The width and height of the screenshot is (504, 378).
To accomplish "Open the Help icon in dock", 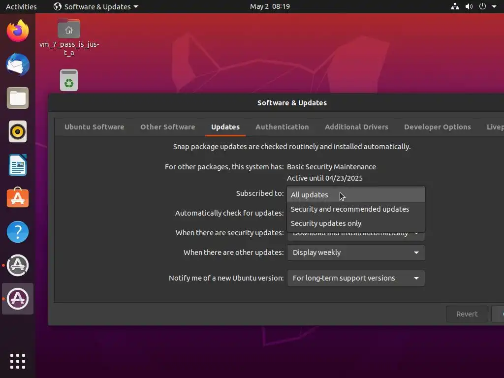I will tap(18, 232).
